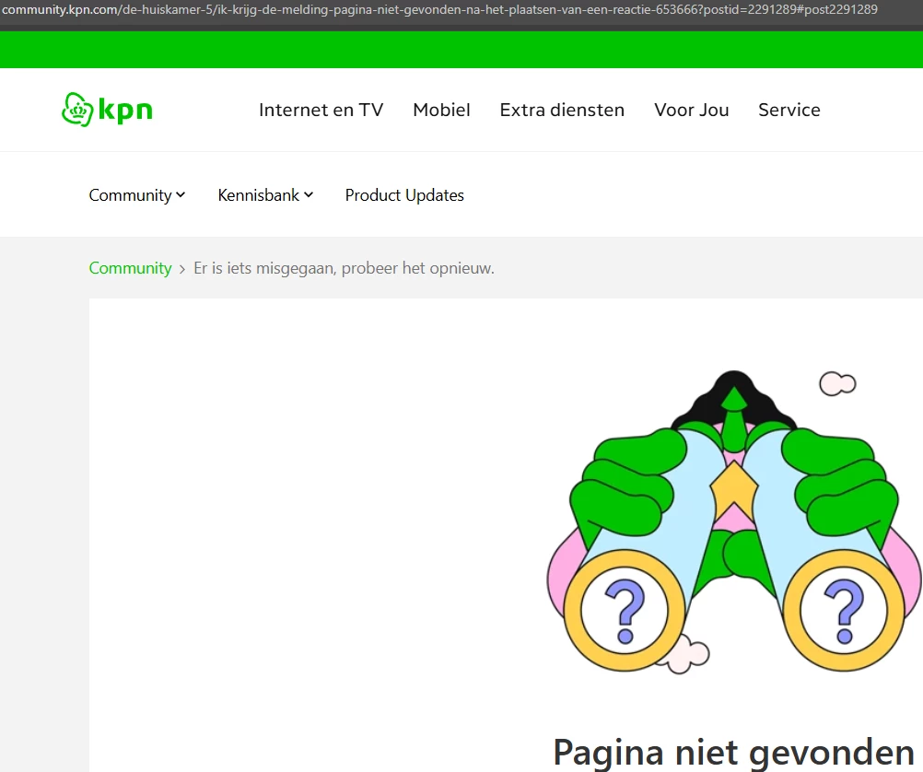Open the Mobiel menu item
The image size is (923, 772).
click(x=441, y=111)
